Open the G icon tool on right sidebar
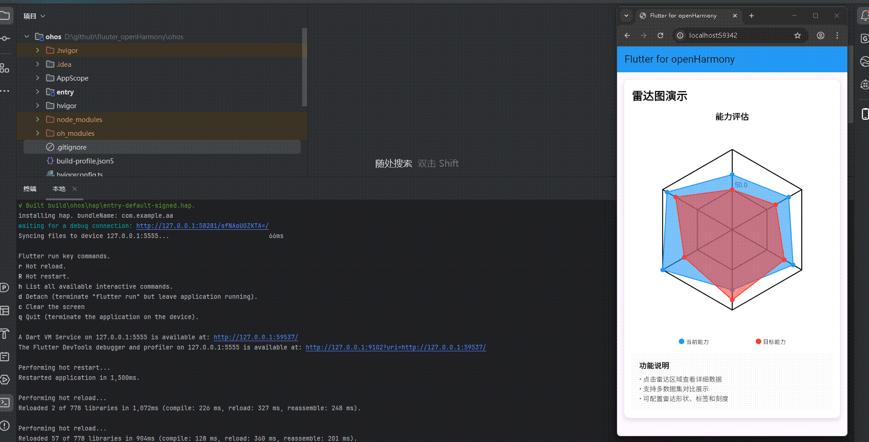Image resolution: width=869 pixels, height=442 pixels. pos(864,39)
